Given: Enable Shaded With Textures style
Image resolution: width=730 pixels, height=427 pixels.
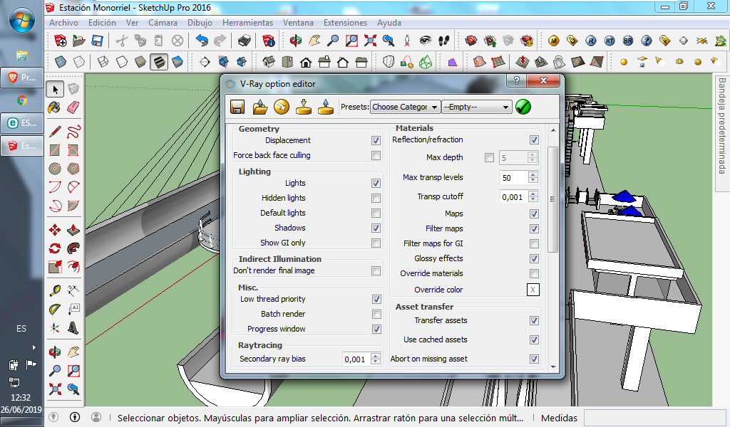Looking at the screenshot, I should (x=159, y=62).
